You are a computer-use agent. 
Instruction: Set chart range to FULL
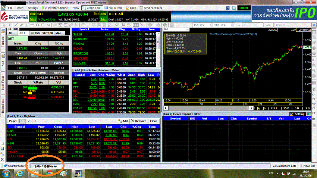[274, 109]
